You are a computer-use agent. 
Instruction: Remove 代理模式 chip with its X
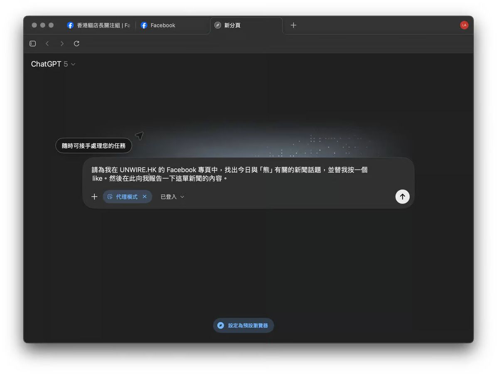145,197
